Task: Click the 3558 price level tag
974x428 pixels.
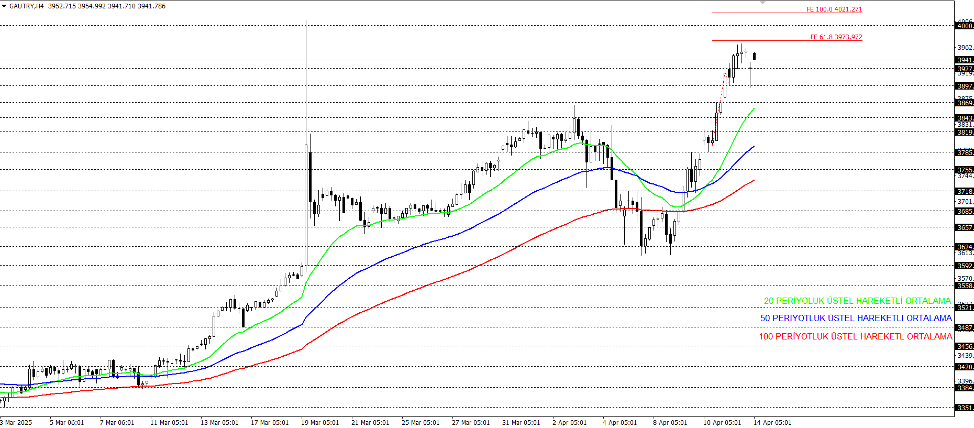Action: pyautogui.click(x=965, y=286)
